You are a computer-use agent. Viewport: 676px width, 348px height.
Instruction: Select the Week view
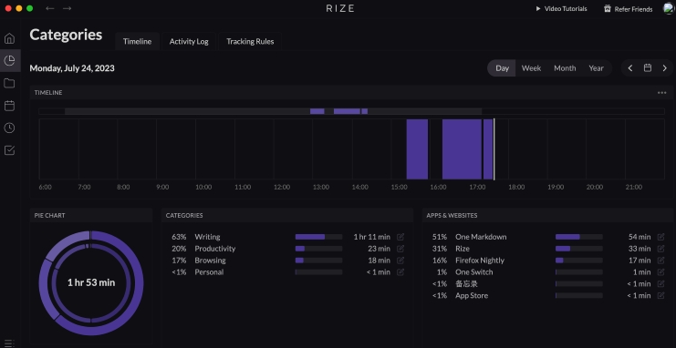(x=531, y=68)
